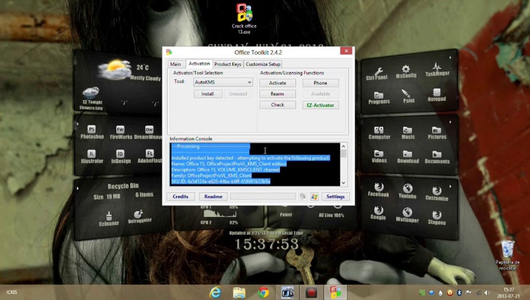Select the Activation tab
The height and width of the screenshot is (300, 530).
(199, 64)
